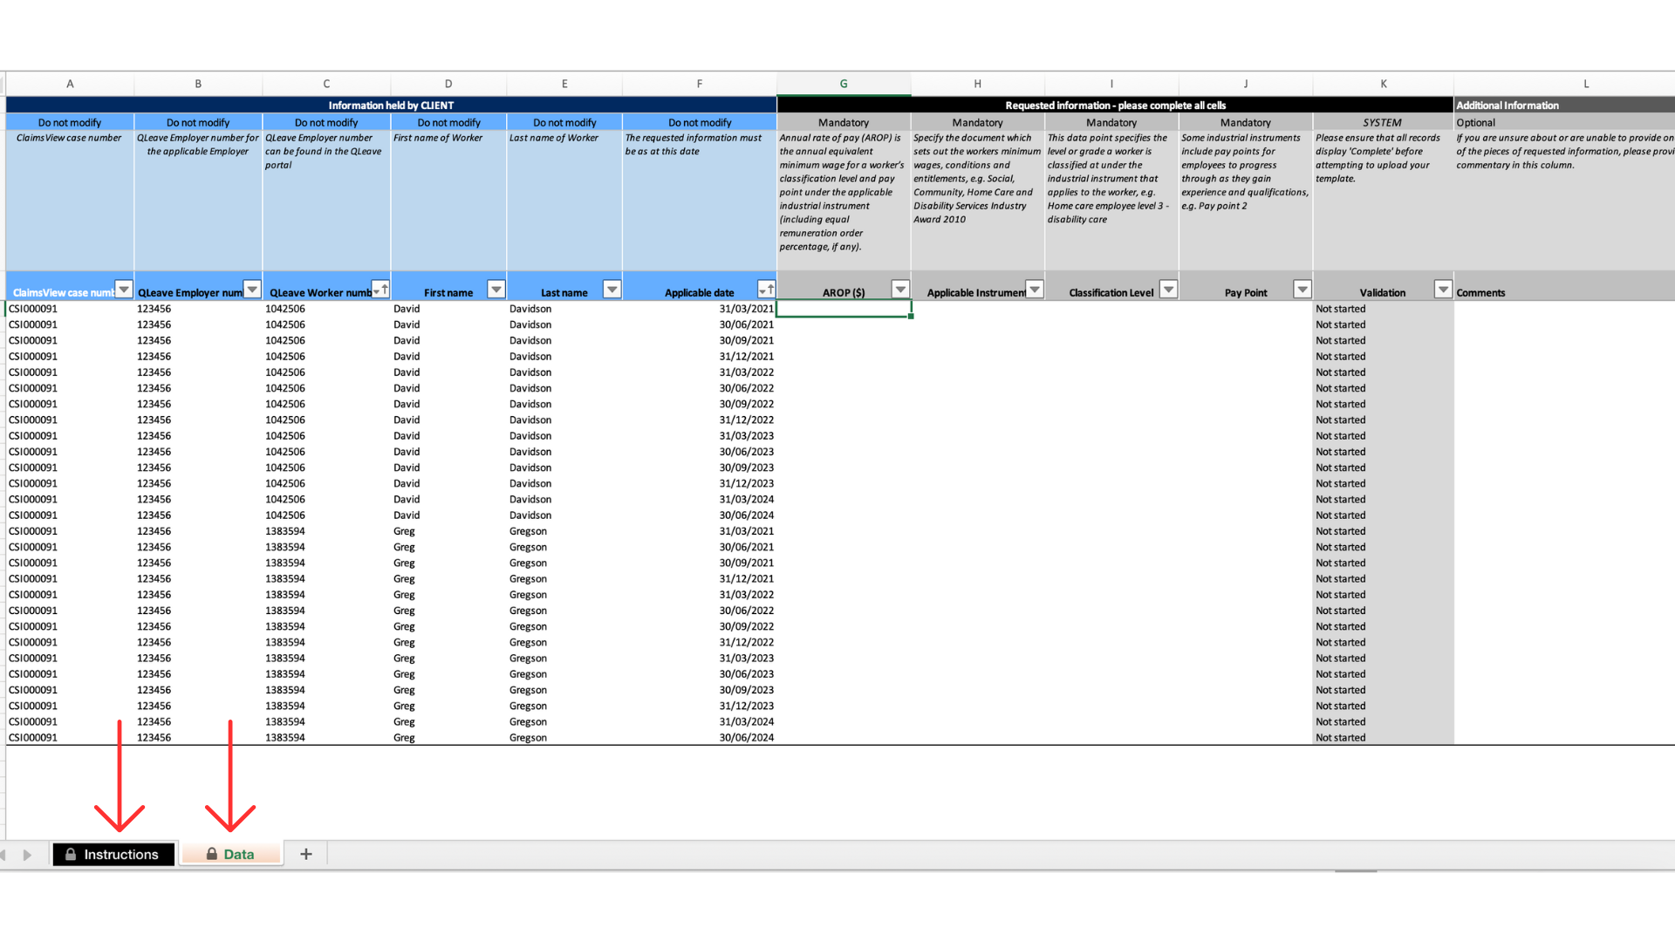Image resolution: width=1675 pixels, height=942 pixels.
Task: Open Classification Level filter dropdown
Action: [1168, 290]
